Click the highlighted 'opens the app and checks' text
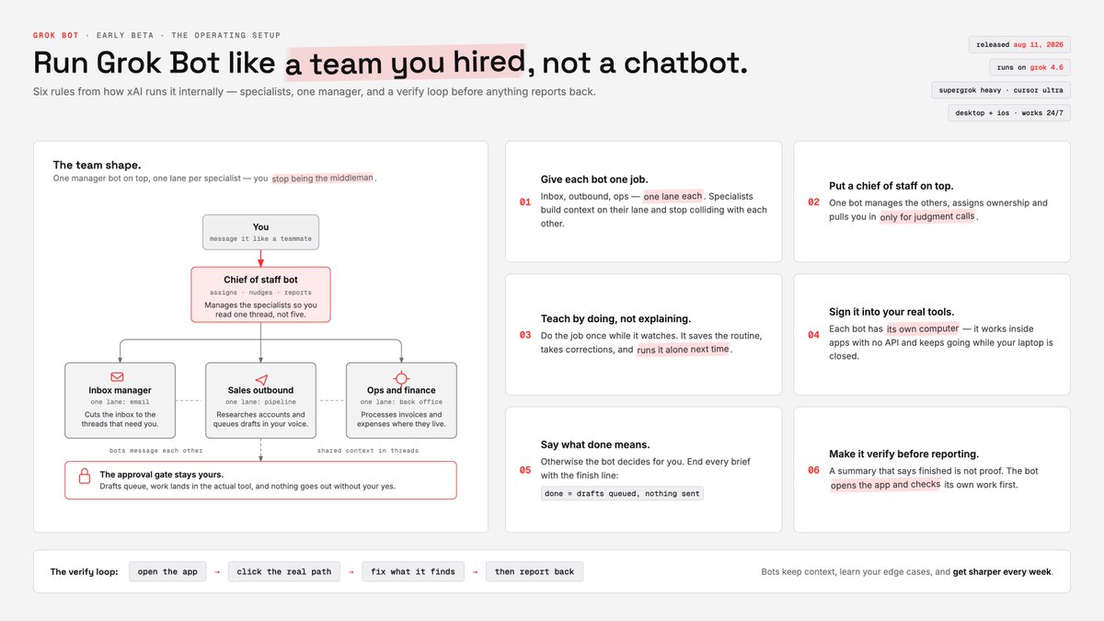This screenshot has height=621, width=1104. point(885,484)
